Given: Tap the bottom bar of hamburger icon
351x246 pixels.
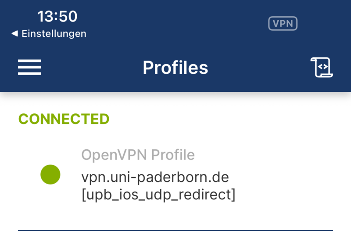Looking at the screenshot, I should coord(29,74).
